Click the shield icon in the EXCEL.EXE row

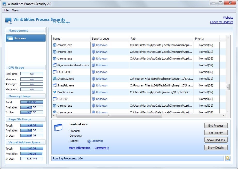(x=93, y=72)
